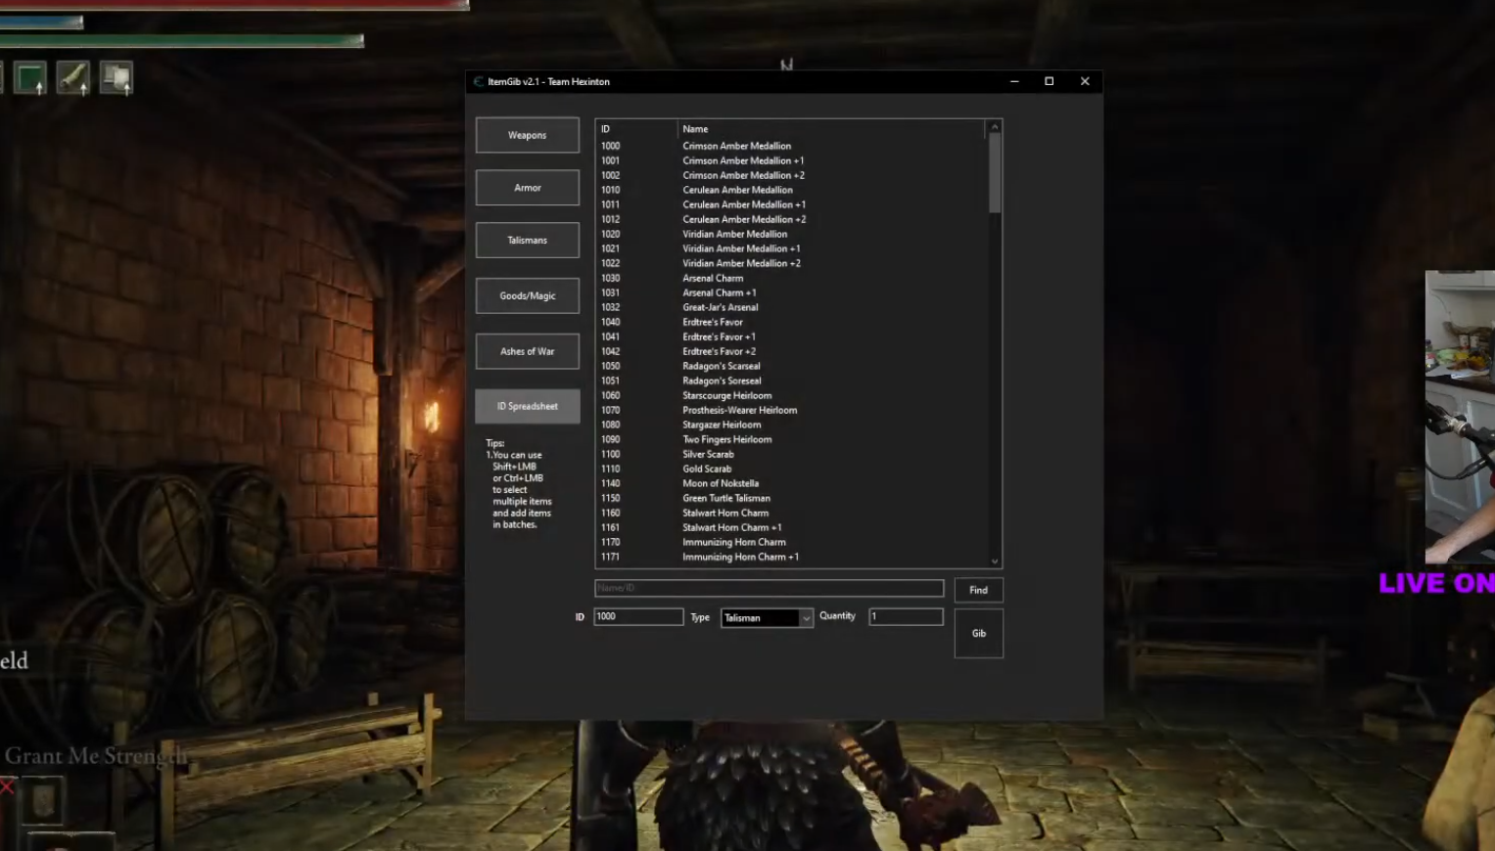Image resolution: width=1495 pixels, height=851 pixels.
Task: Select "Cerulean Amber Medallion +2" in the list
Action: 791,219
